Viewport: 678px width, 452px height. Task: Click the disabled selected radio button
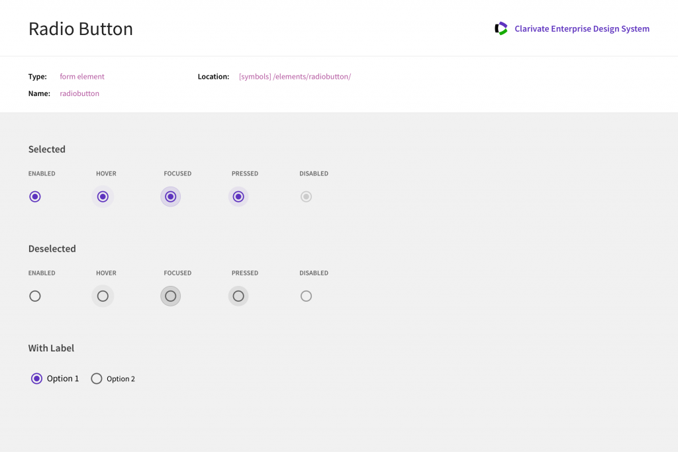point(306,197)
